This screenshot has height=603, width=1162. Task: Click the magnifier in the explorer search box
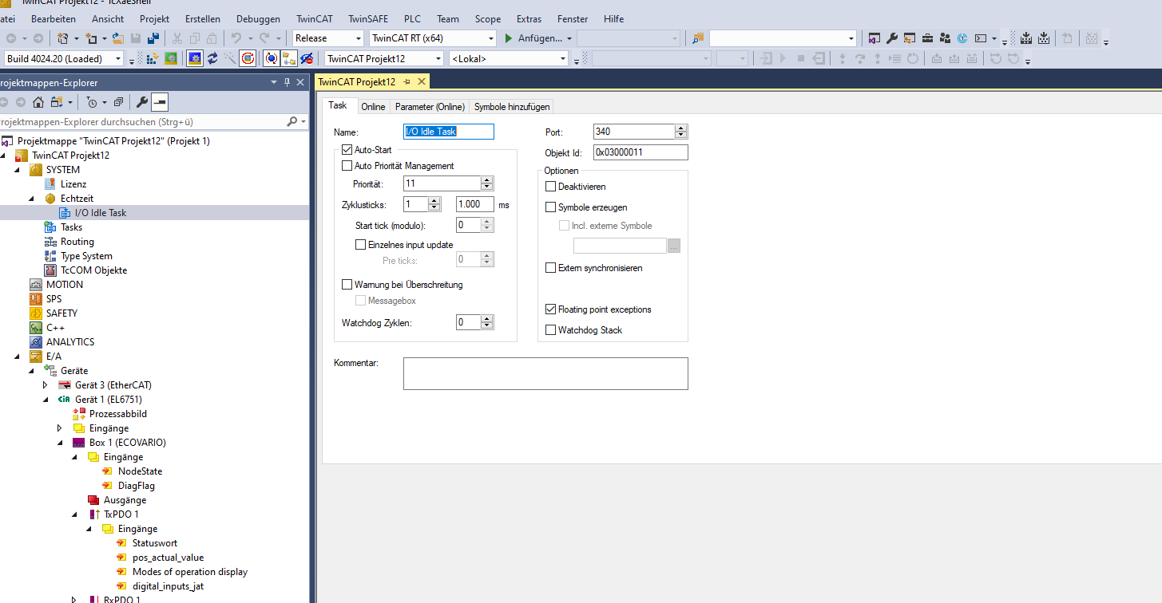coord(292,122)
